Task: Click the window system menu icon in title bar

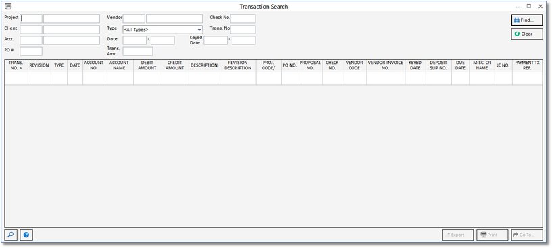Action: click(9, 6)
